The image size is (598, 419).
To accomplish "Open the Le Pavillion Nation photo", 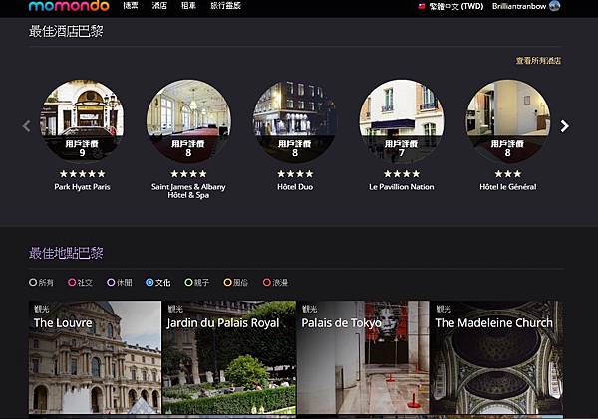I will (x=402, y=120).
